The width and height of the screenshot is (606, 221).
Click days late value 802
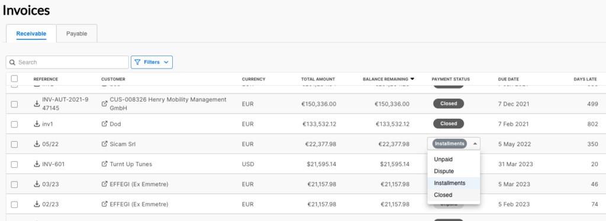pyautogui.click(x=592, y=124)
